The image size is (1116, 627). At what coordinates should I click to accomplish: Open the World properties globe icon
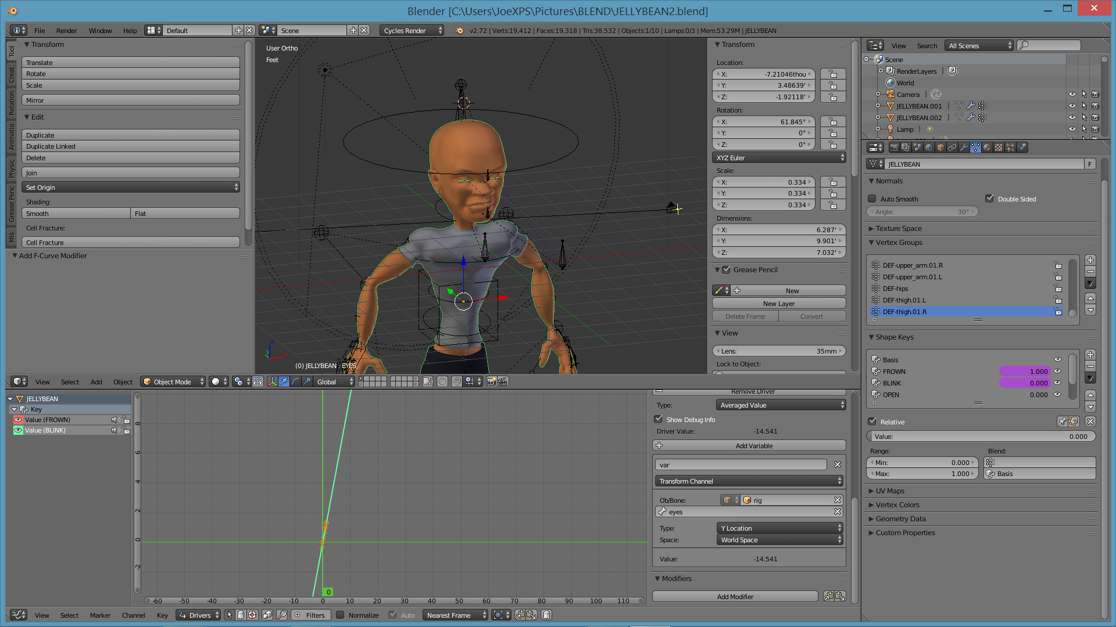coord(929,147)
